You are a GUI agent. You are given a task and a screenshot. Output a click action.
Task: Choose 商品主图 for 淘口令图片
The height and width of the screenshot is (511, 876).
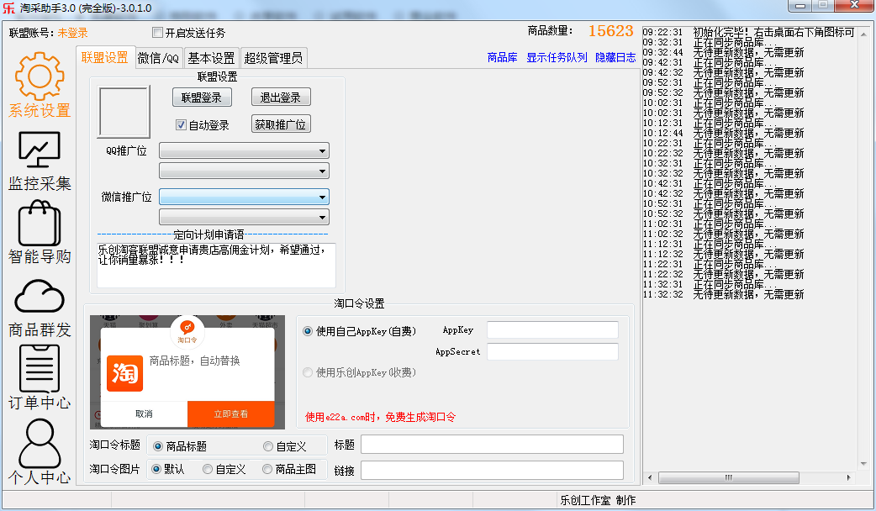point(267,469)
